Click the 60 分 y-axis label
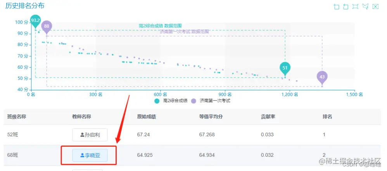The width and height of the screenshot is (387, 171). click(x=23, y=67)
